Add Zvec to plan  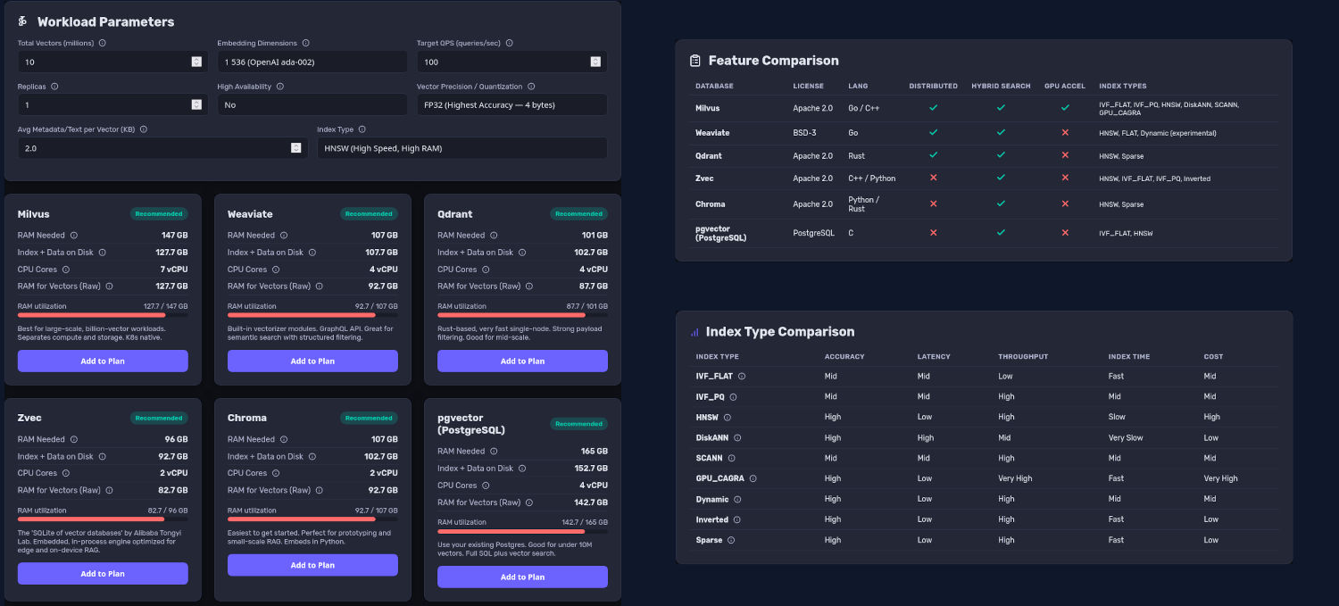tap(103, 574)
